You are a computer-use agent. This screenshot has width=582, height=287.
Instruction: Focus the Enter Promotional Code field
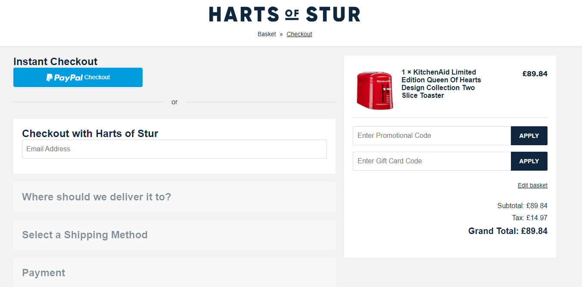(x=432, y=136)
